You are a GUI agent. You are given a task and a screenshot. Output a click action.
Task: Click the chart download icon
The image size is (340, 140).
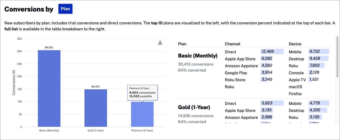click(160, 43)
